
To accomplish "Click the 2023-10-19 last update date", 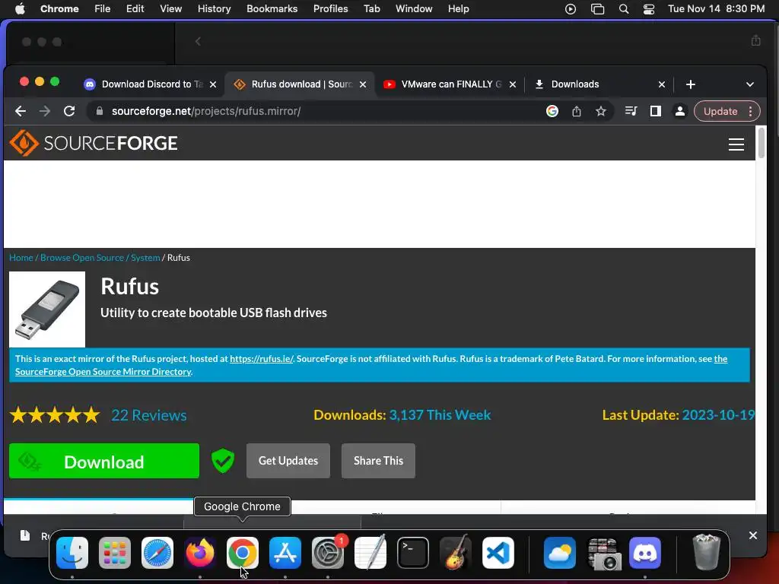I will coord(718,415).
